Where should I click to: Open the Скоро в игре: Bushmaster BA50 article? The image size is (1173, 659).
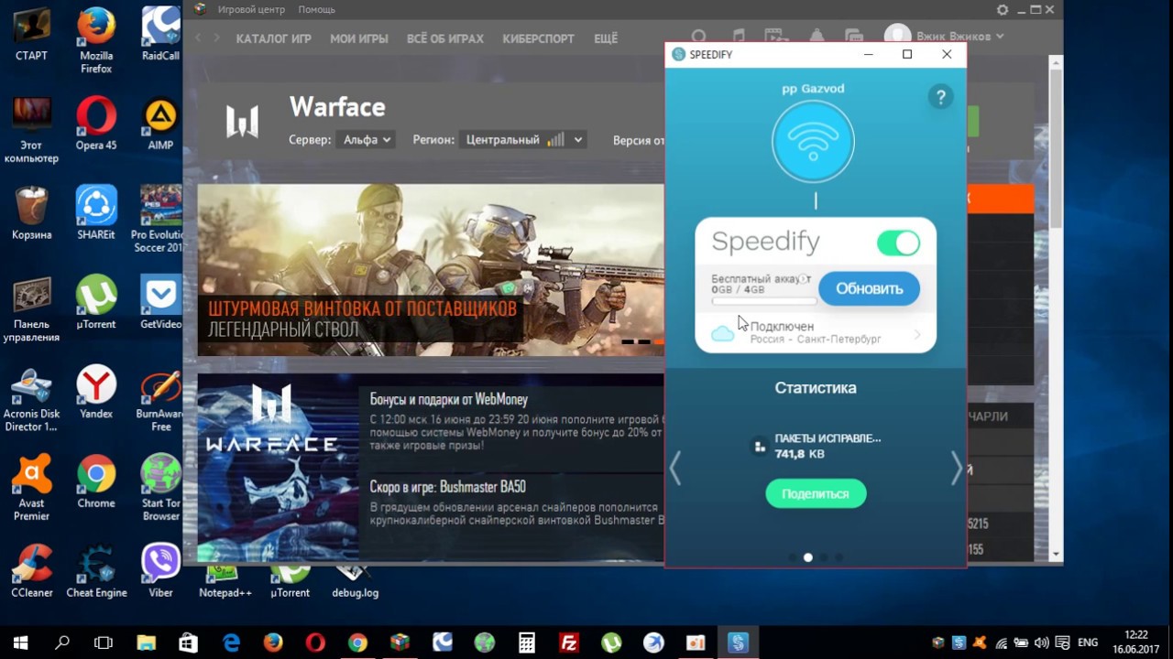tap(448, 487)
